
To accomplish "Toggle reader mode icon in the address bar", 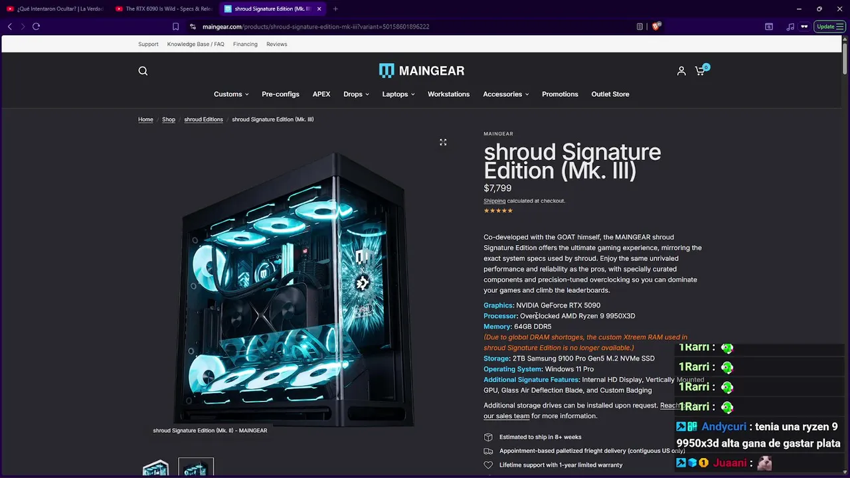I will pyautogui.click(x=639, y=27).
